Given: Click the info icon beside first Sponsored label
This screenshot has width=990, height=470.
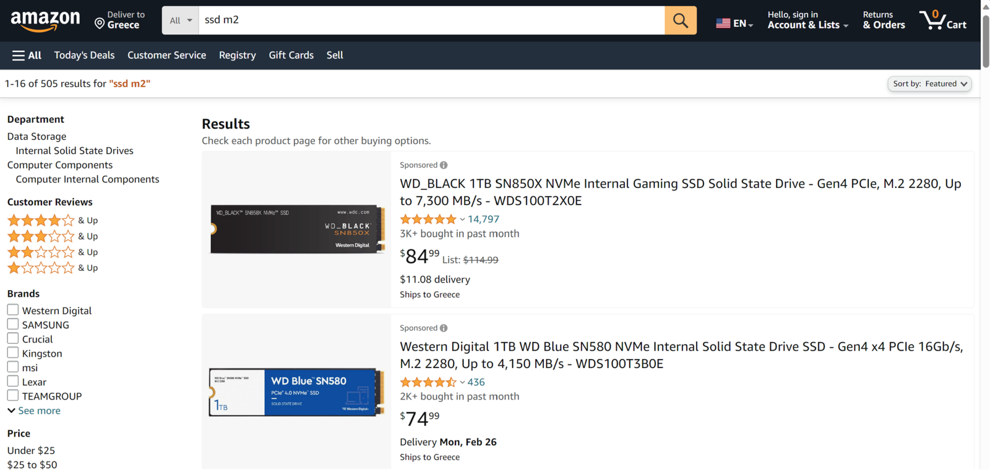Looking at the screenshot, I should 444,165.
